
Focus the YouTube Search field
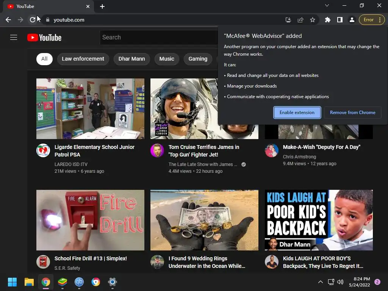[159, 38]
